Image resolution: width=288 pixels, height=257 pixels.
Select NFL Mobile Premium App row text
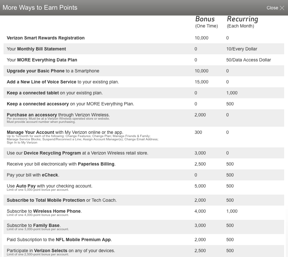59,240
